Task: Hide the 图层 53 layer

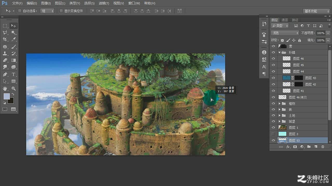Action: pos(273,140)
